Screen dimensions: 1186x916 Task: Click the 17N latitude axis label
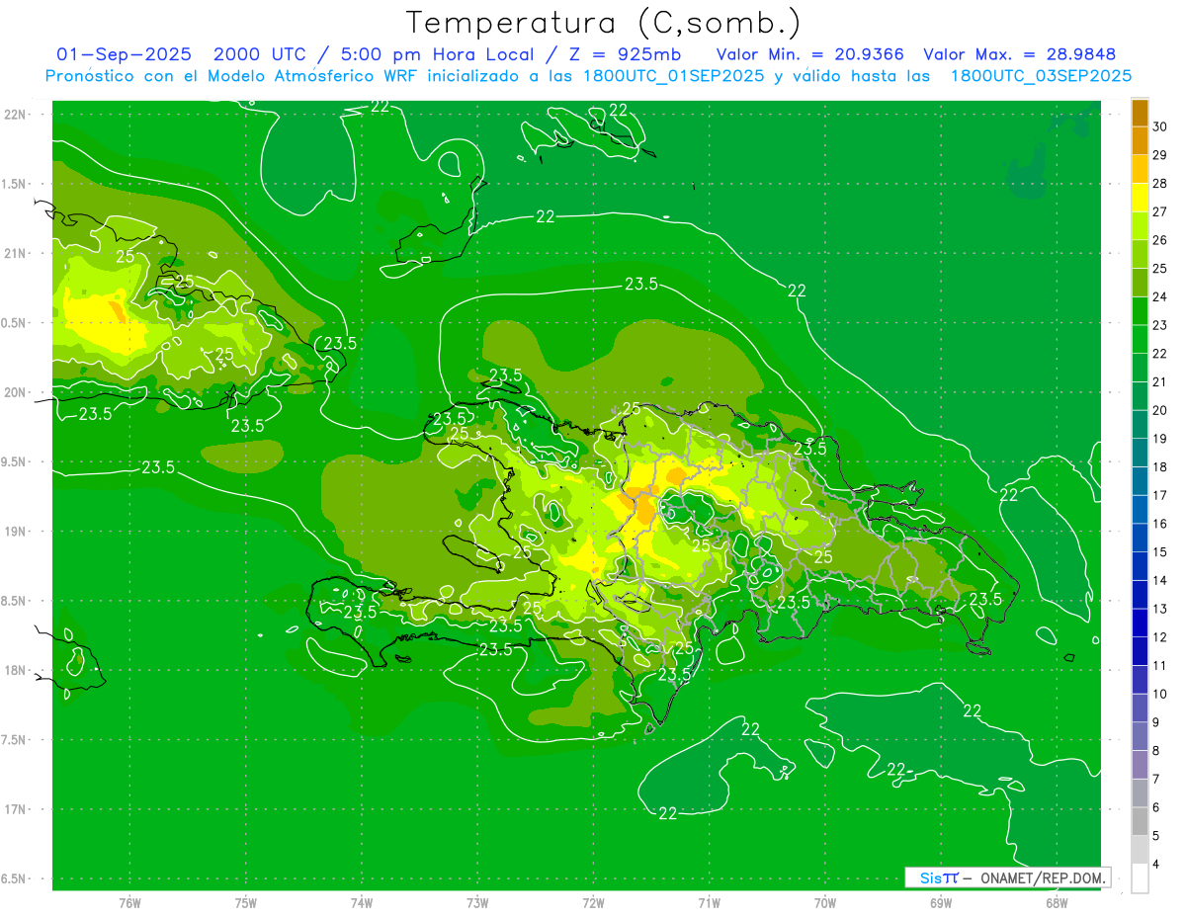[x=16, y=809]
